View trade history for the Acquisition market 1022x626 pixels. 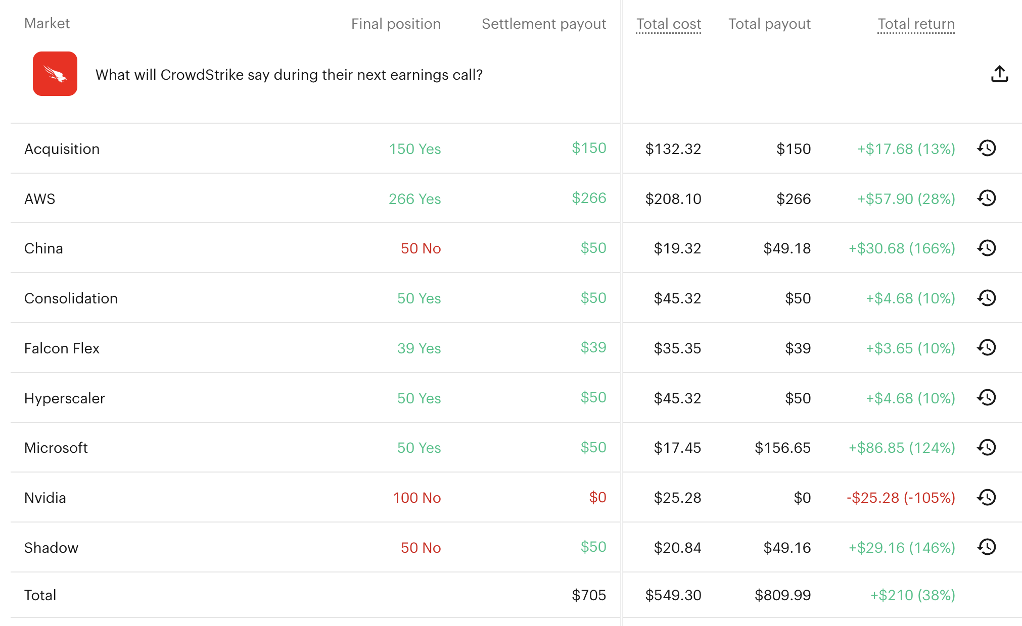[x=986, y=148]
